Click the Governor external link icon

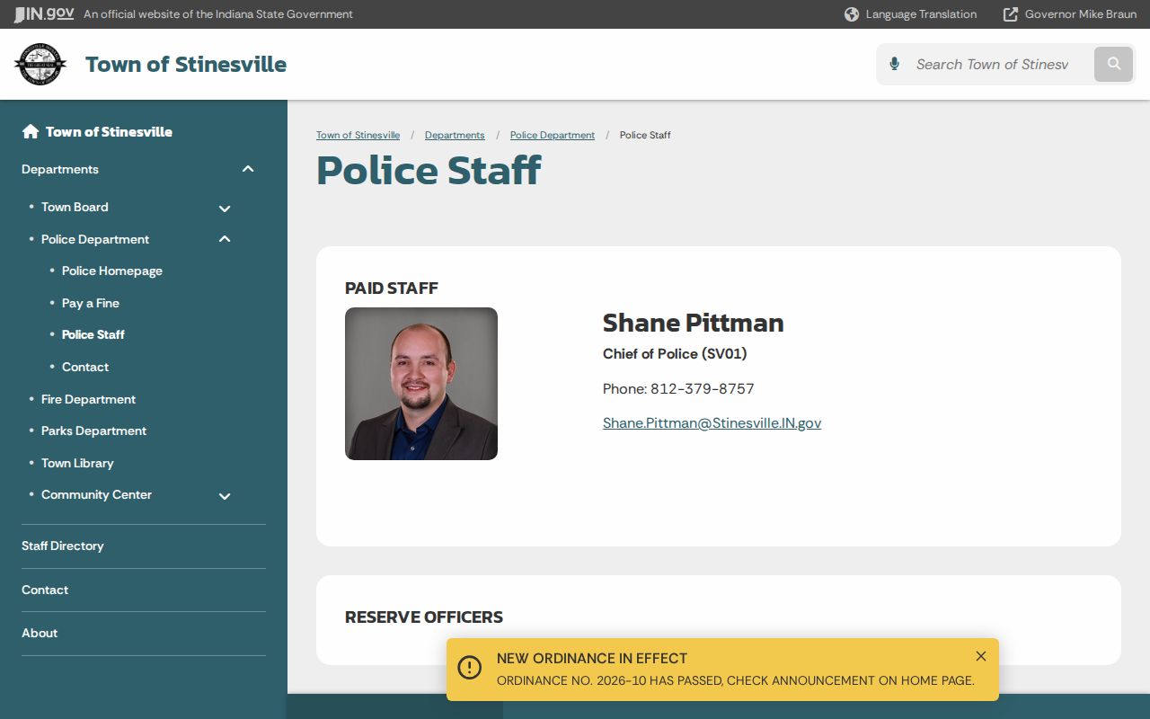1011,14
